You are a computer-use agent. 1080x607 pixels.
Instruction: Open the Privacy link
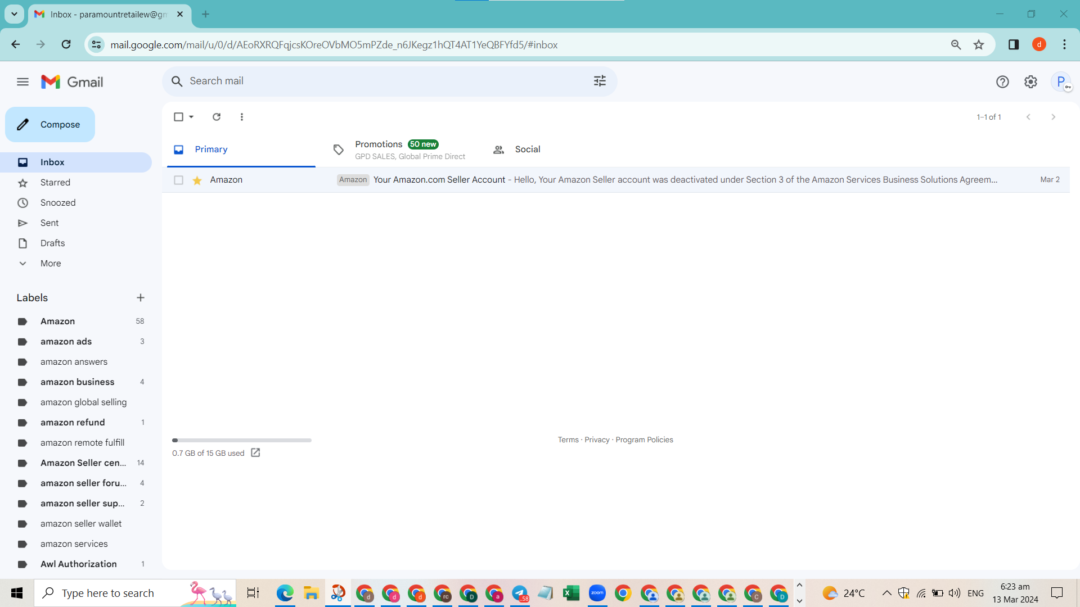[x=597, y=440]
